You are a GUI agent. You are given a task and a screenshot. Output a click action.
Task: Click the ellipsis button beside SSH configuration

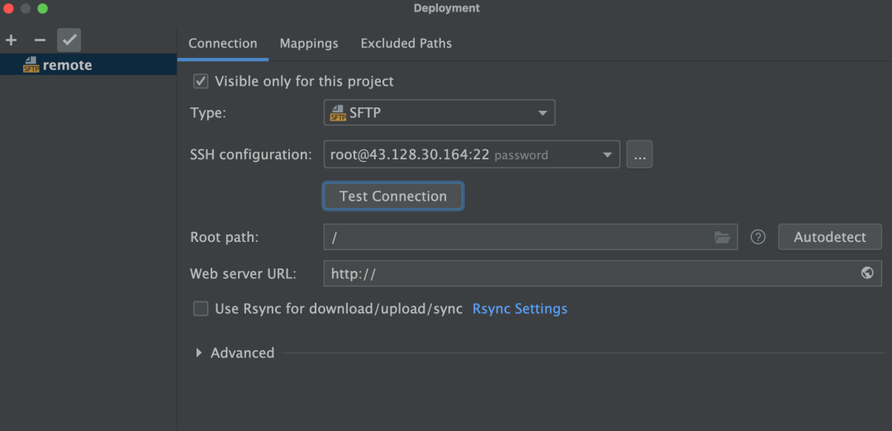tap(639, 154)
